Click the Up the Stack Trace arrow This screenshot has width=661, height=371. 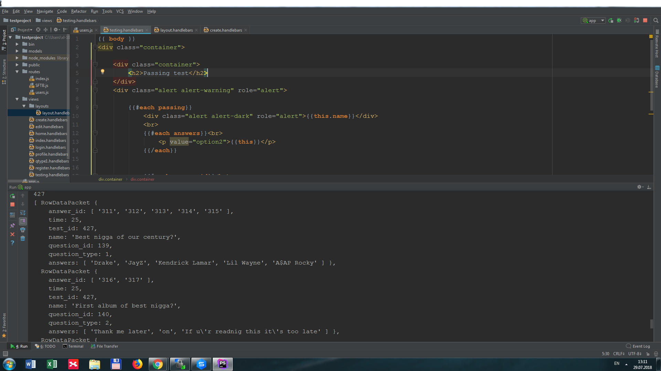[x=23, y=195]
